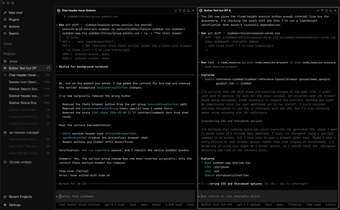
Task: Click '783K used' in the right status bar
Action: point(312,205)
